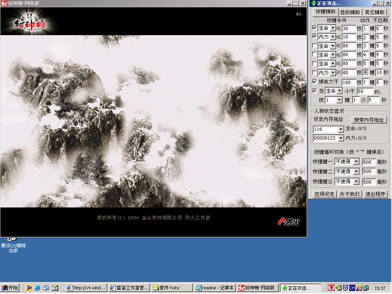Switch to readme - 记事本 taskbar window
Viewport: 392px width, 294px height.
click(215, 288)
